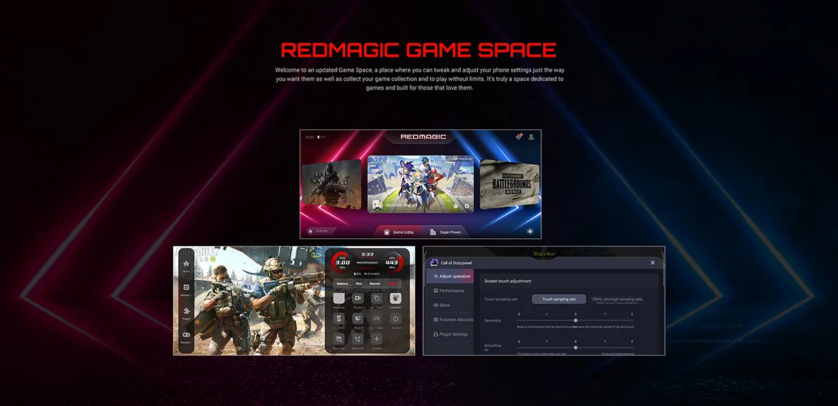This screenshot has width=838, height=406.
Task: Click the REDMAGIC GAME SPACE heading
Action: [x=418, y=50]
